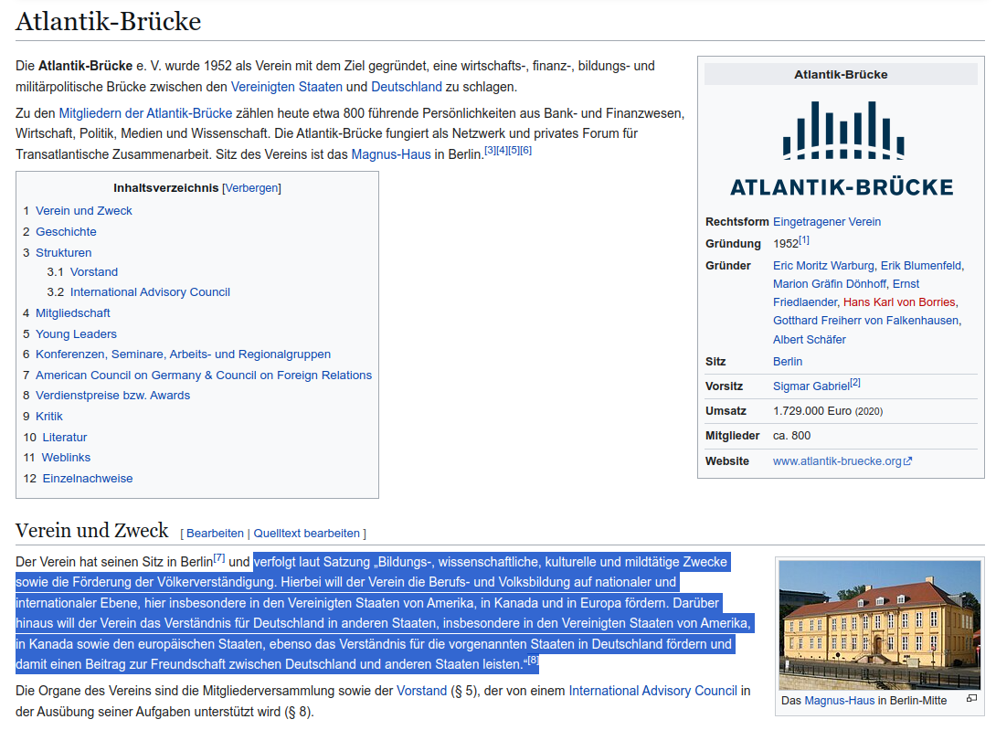Open International Advisory Council link in Organe paragraph
The height and width of the screenshot is (730, 996).
(x=653, y=692)
